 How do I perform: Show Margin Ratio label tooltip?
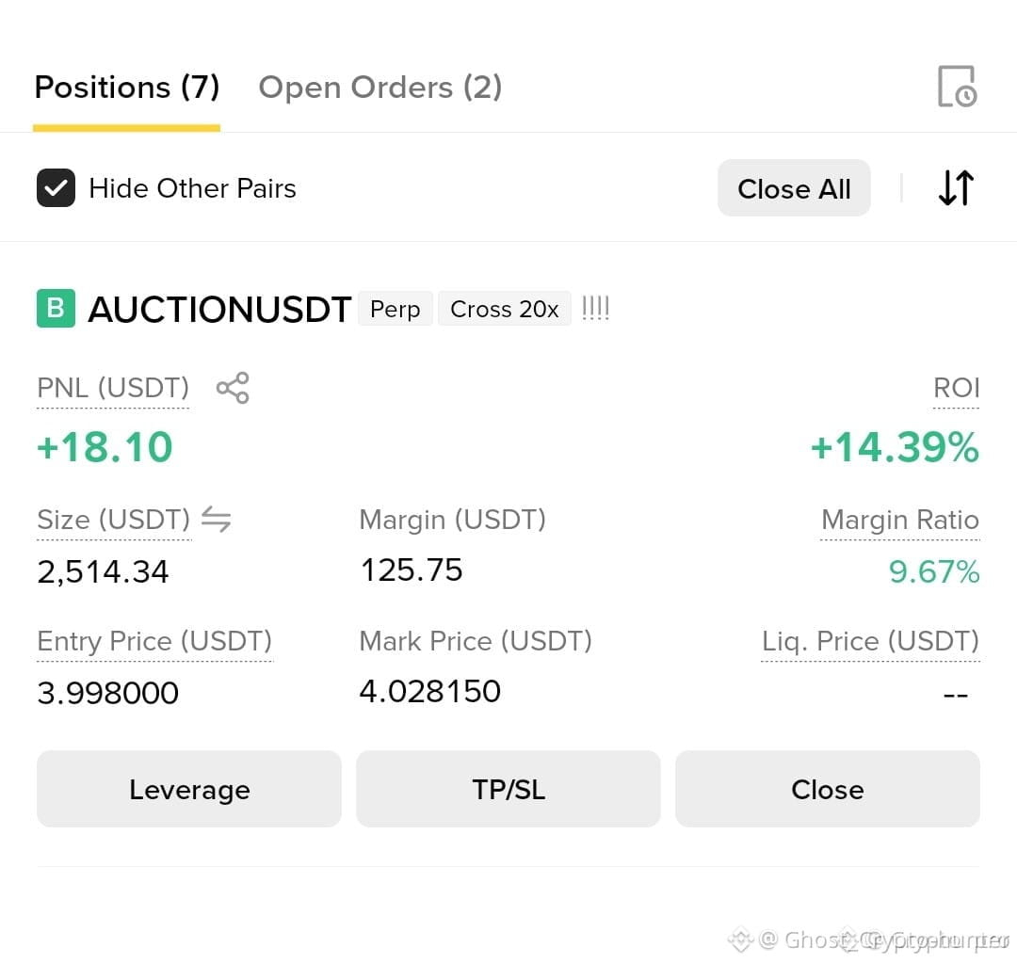900,520
